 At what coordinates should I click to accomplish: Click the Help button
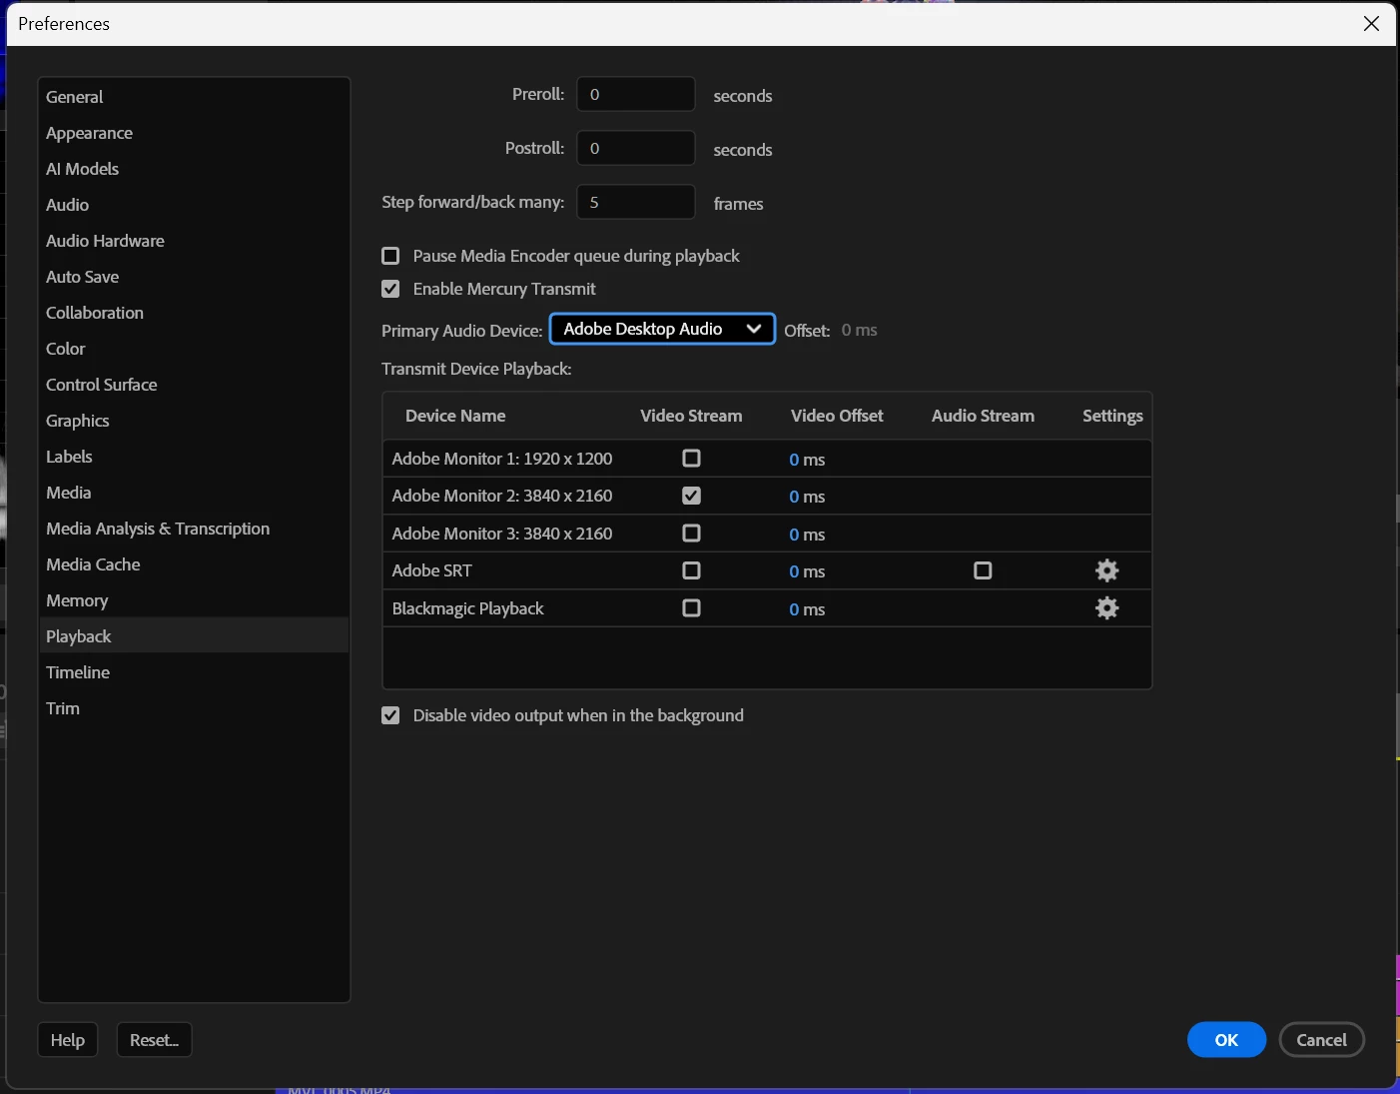(68, 1040)
